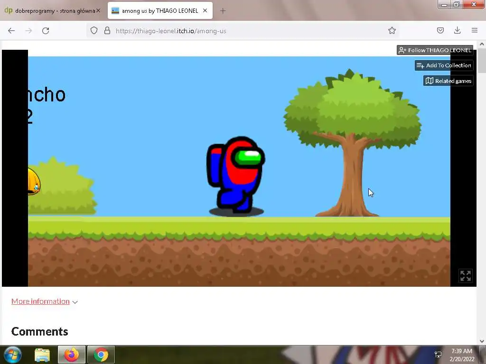Open the network tray icon
This screenshot has width=486, height=364.
(x=438, y=355)
